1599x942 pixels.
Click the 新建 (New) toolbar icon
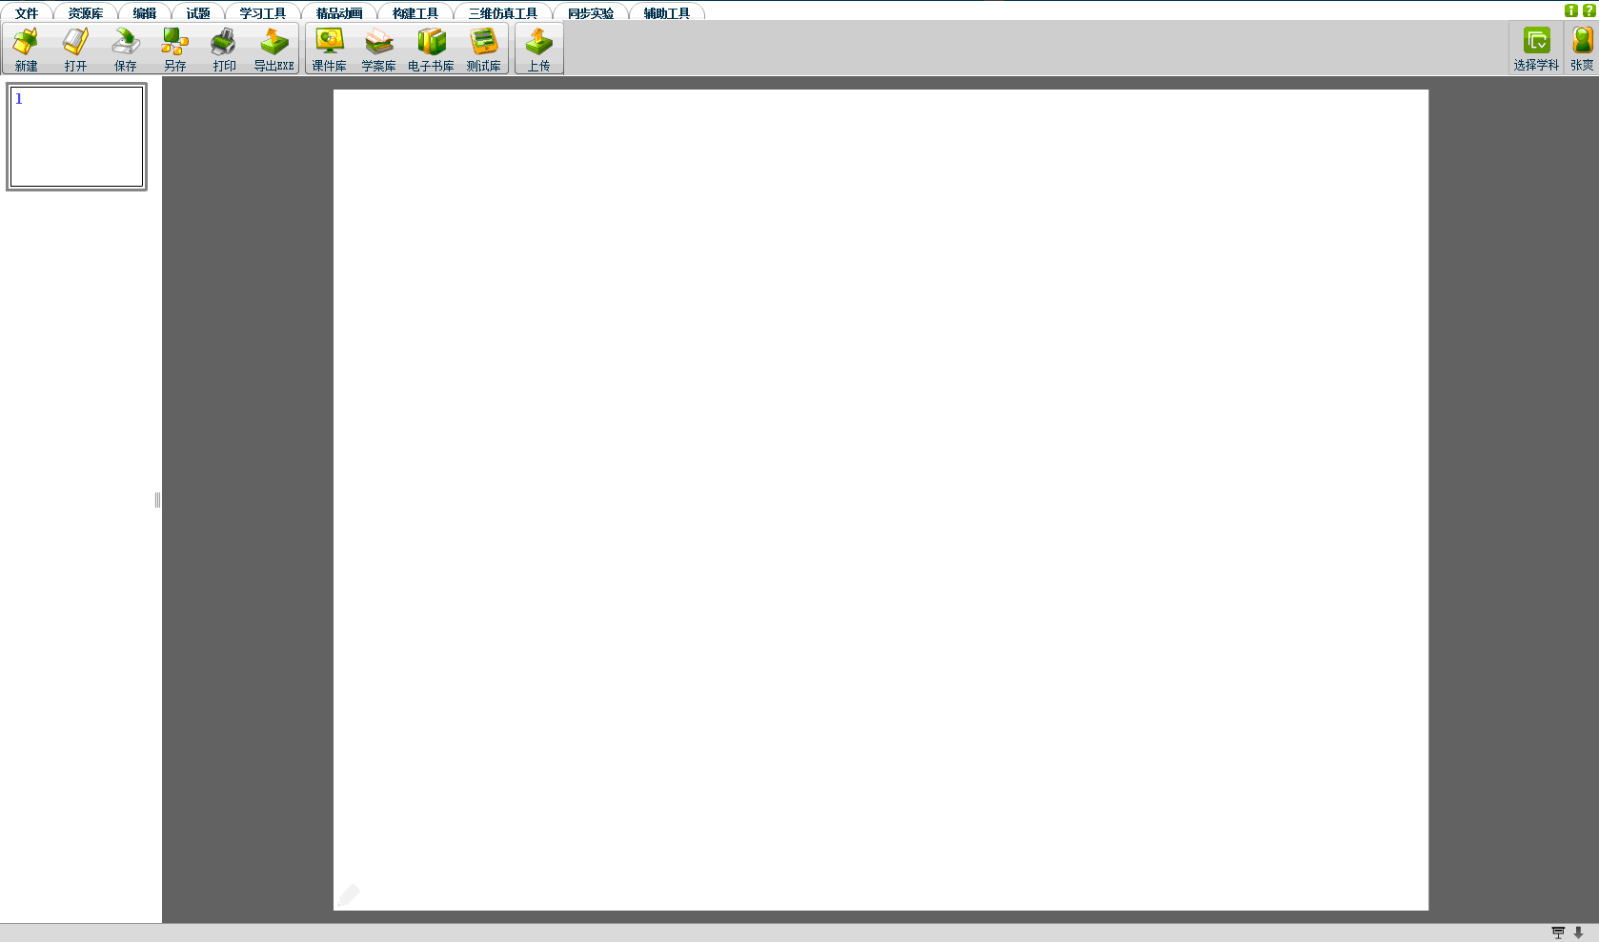tap(26, 49)
